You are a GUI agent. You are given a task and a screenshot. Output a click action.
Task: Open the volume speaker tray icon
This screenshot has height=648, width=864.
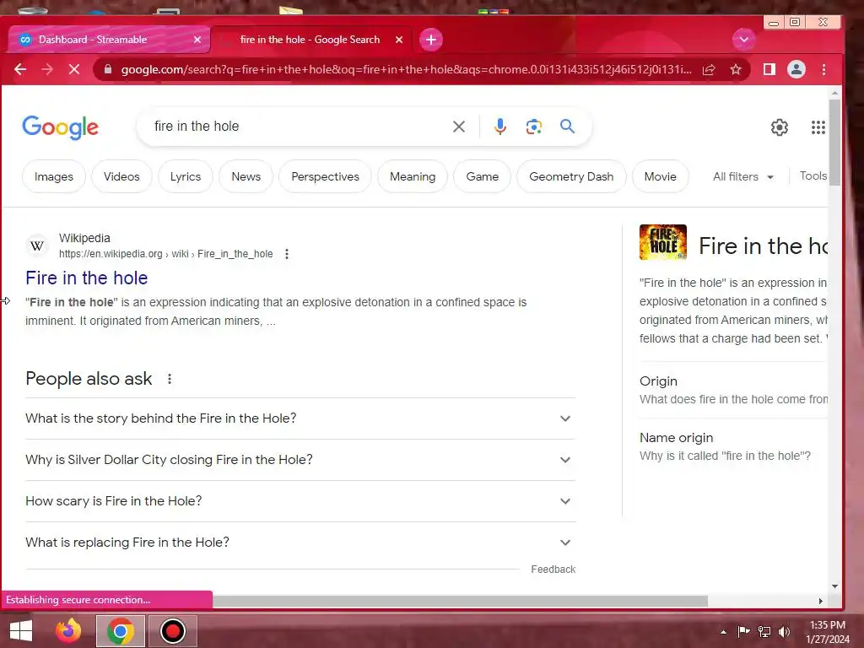pos(784,632)
